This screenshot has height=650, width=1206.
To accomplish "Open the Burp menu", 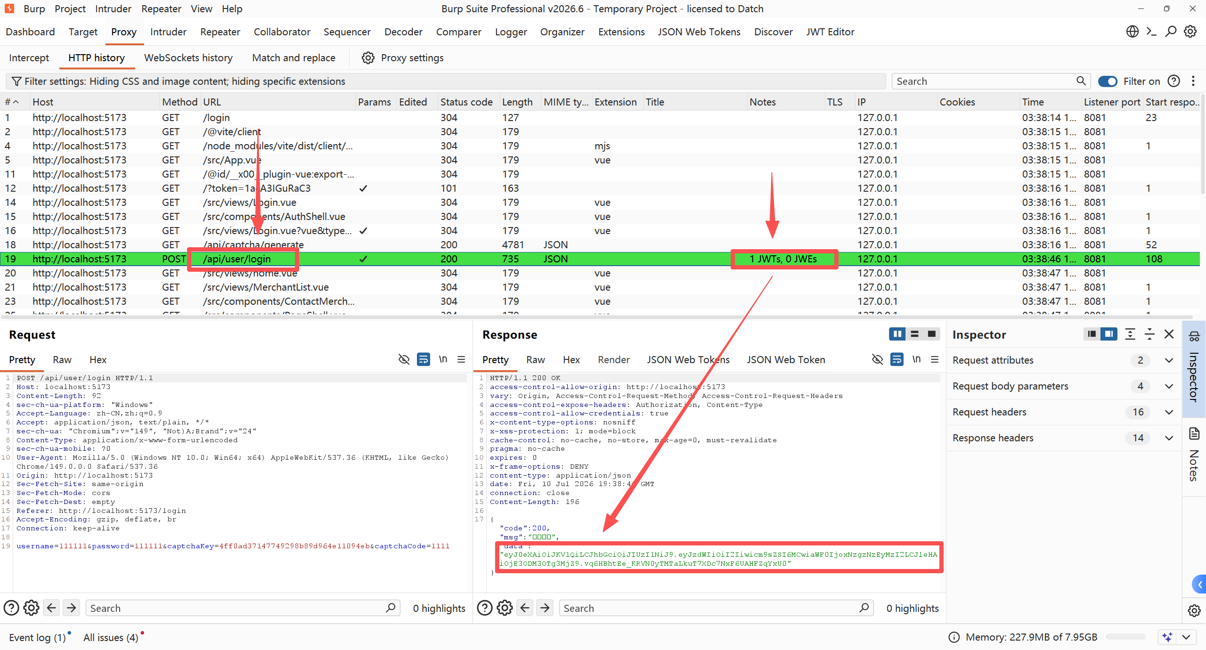I will pyautogui.click(x=34, y=9).
